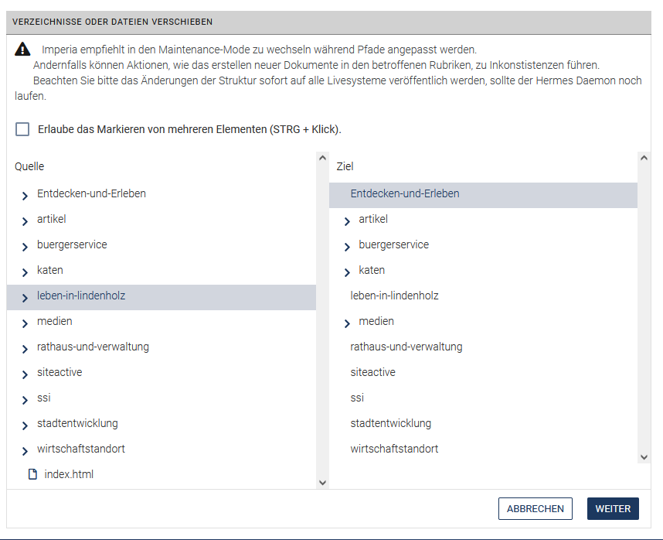Expand Entdecken-und-Erleben in Quelle tree
The width and height of the screenshot is (663, 540).
point(25,196)
